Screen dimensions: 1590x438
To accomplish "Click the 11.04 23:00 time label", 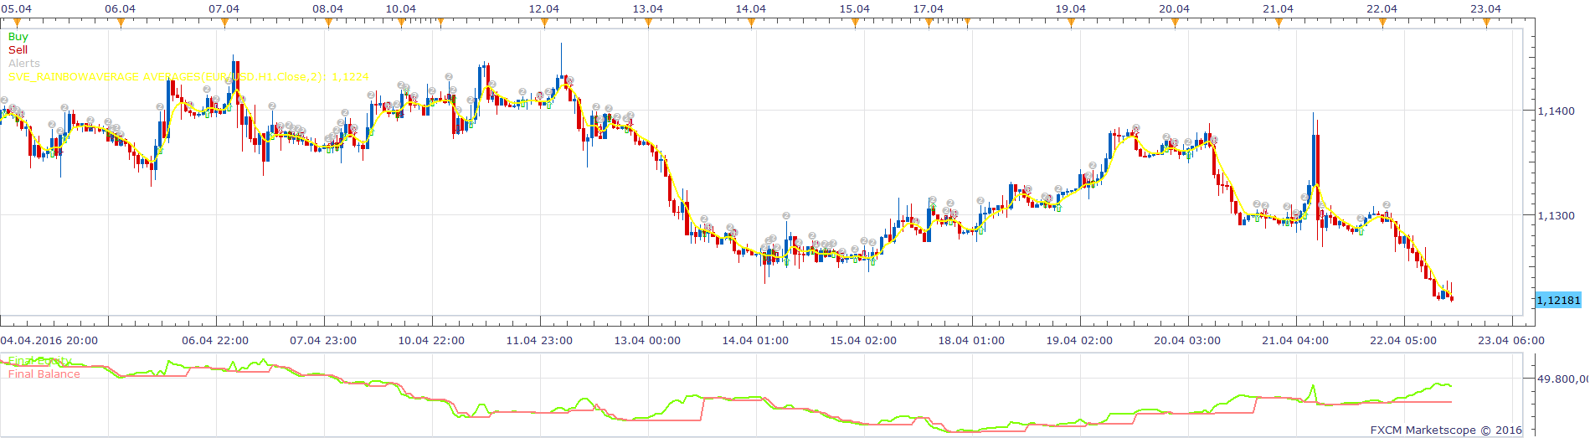I will 539,341.
